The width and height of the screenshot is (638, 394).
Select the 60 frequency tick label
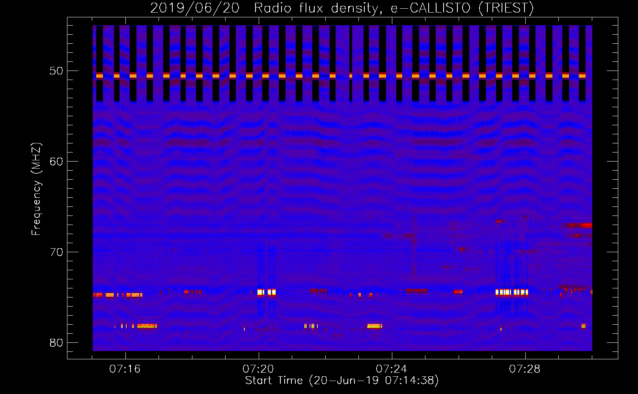(x=57, y=162)
